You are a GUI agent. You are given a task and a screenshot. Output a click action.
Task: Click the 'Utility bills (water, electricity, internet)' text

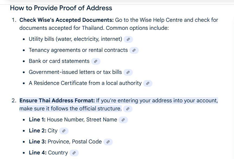[75, 39]
